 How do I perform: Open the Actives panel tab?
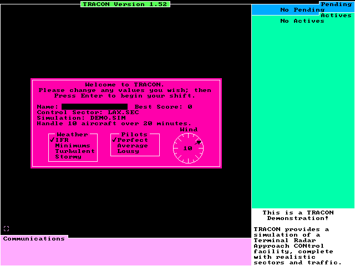pyautogui.click(x=336, y=16)
